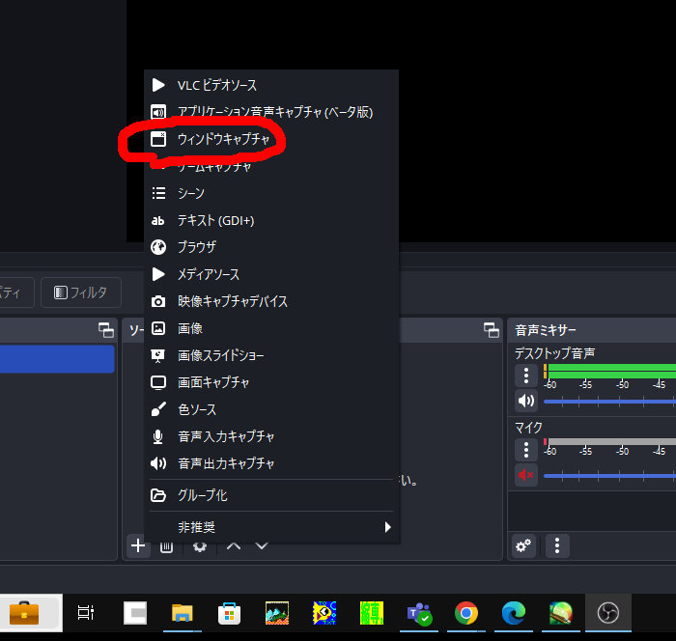
Task: Click the trash icon to remove source
Action: click(x=167, y=546)
